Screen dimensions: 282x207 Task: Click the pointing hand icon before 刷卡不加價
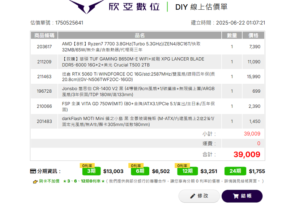click(35, 181)
